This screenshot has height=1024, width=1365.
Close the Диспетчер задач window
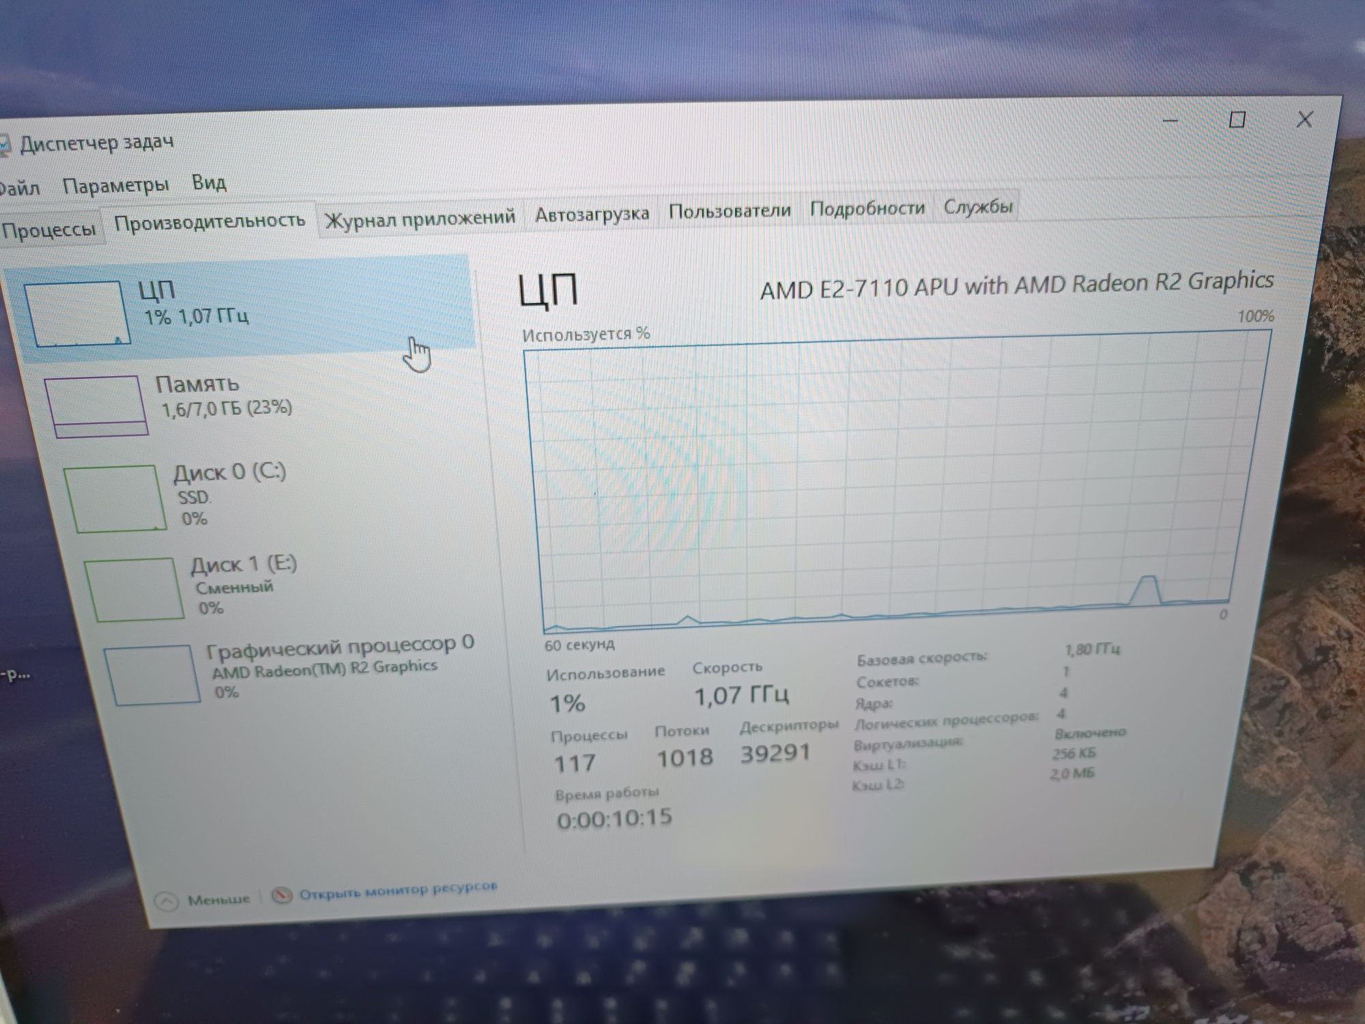point(1304,119)
